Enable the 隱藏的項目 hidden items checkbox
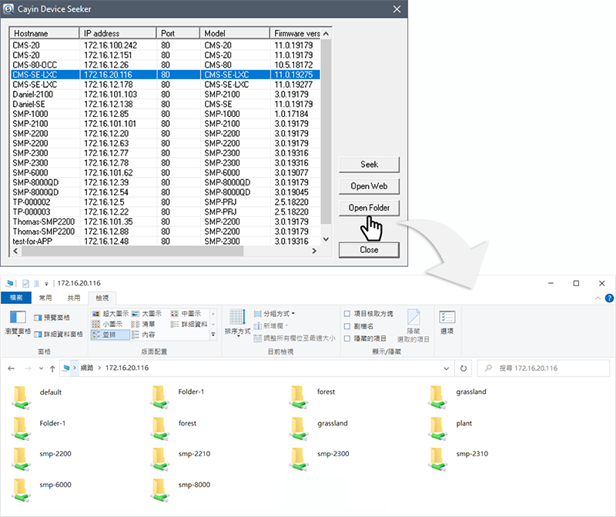 [x=347, y=339]
